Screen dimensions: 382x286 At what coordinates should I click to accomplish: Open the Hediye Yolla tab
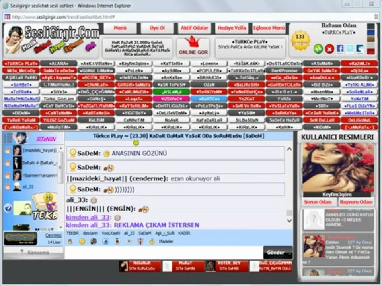232,28
